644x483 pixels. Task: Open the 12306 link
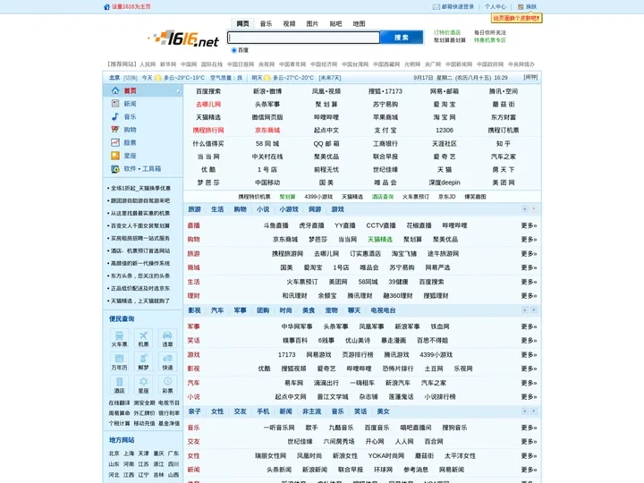pyautogui.click(x=445, y=131)
